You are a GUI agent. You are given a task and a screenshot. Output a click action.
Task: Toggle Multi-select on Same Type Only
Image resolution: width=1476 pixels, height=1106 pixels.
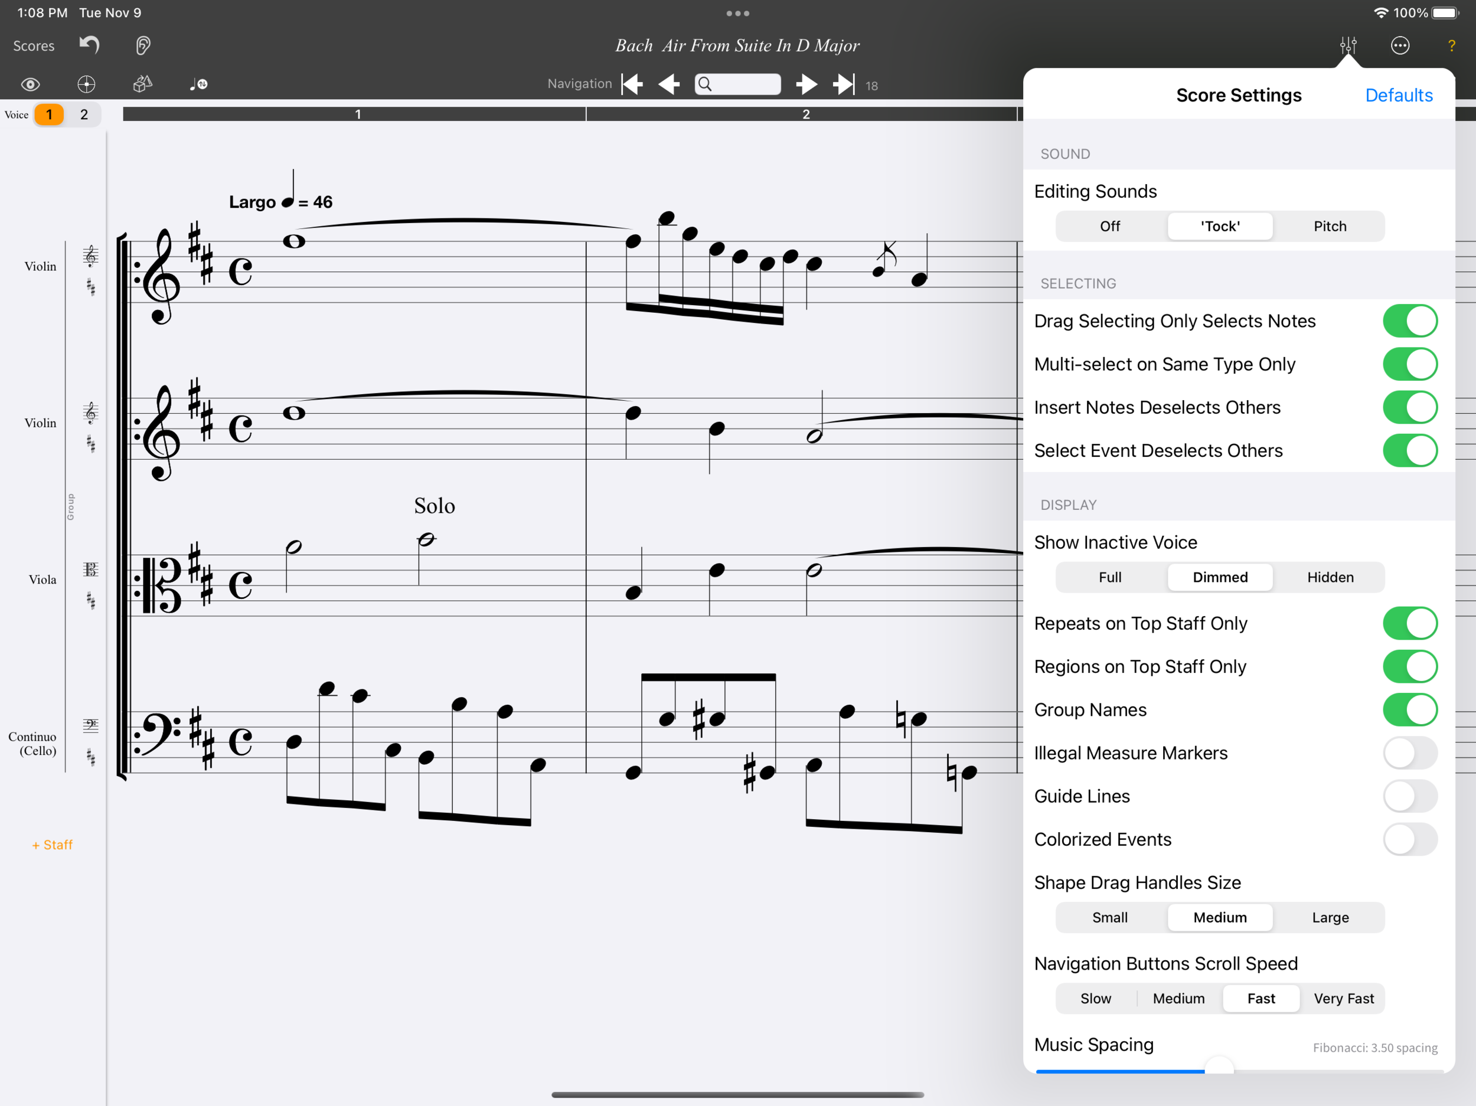(1410, 364)
